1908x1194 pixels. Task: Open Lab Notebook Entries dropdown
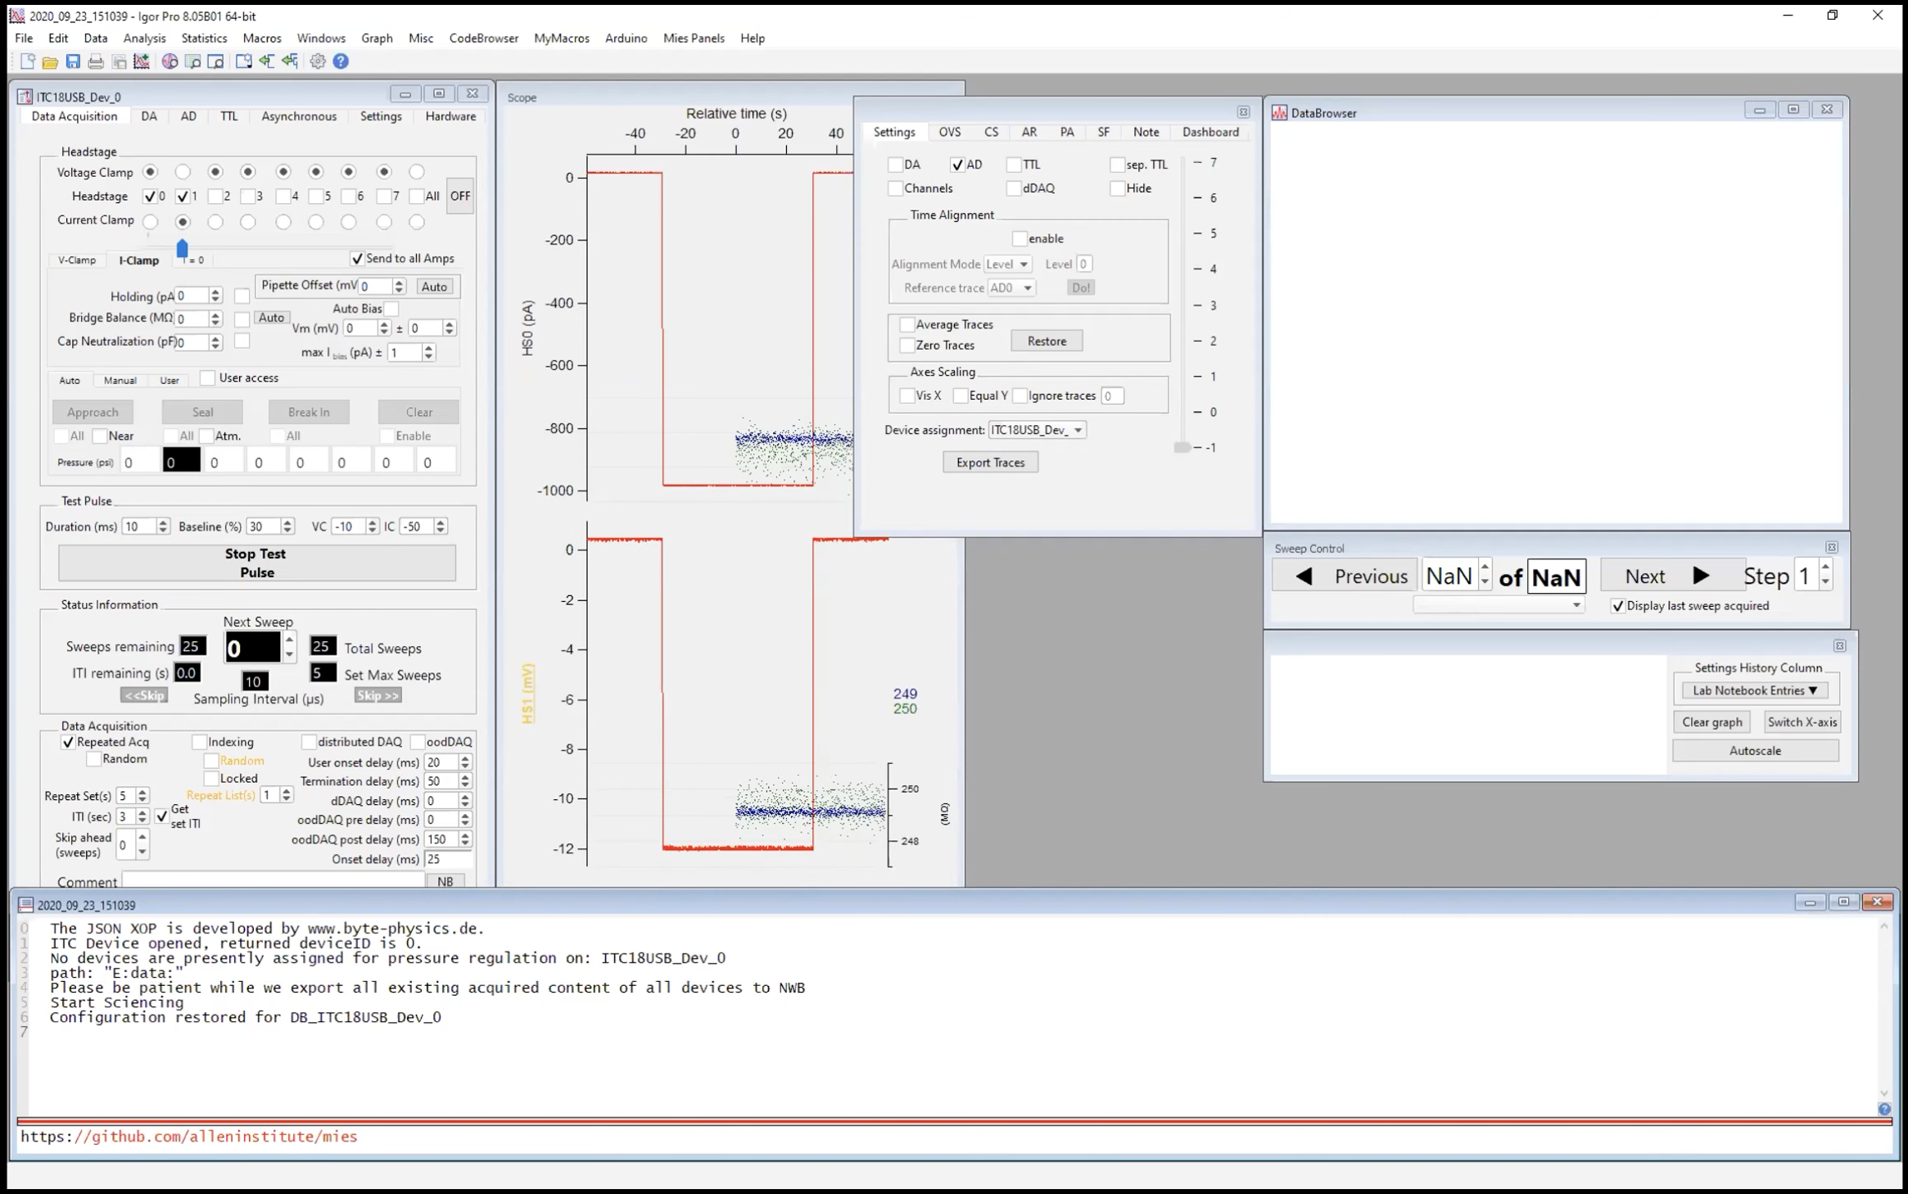point(1754,690)
